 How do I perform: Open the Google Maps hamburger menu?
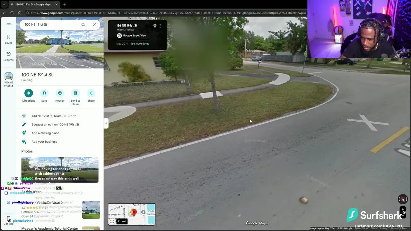click(x=9, y=25)
